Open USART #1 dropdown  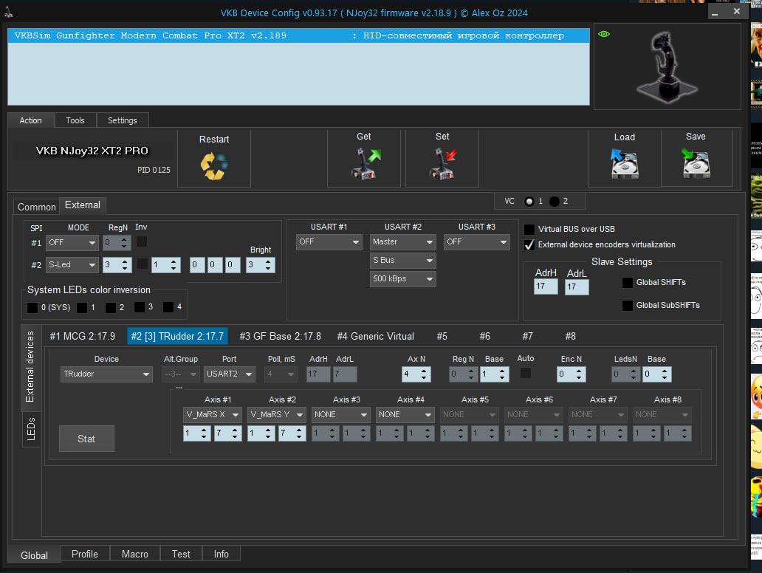[x=329, y=242]
